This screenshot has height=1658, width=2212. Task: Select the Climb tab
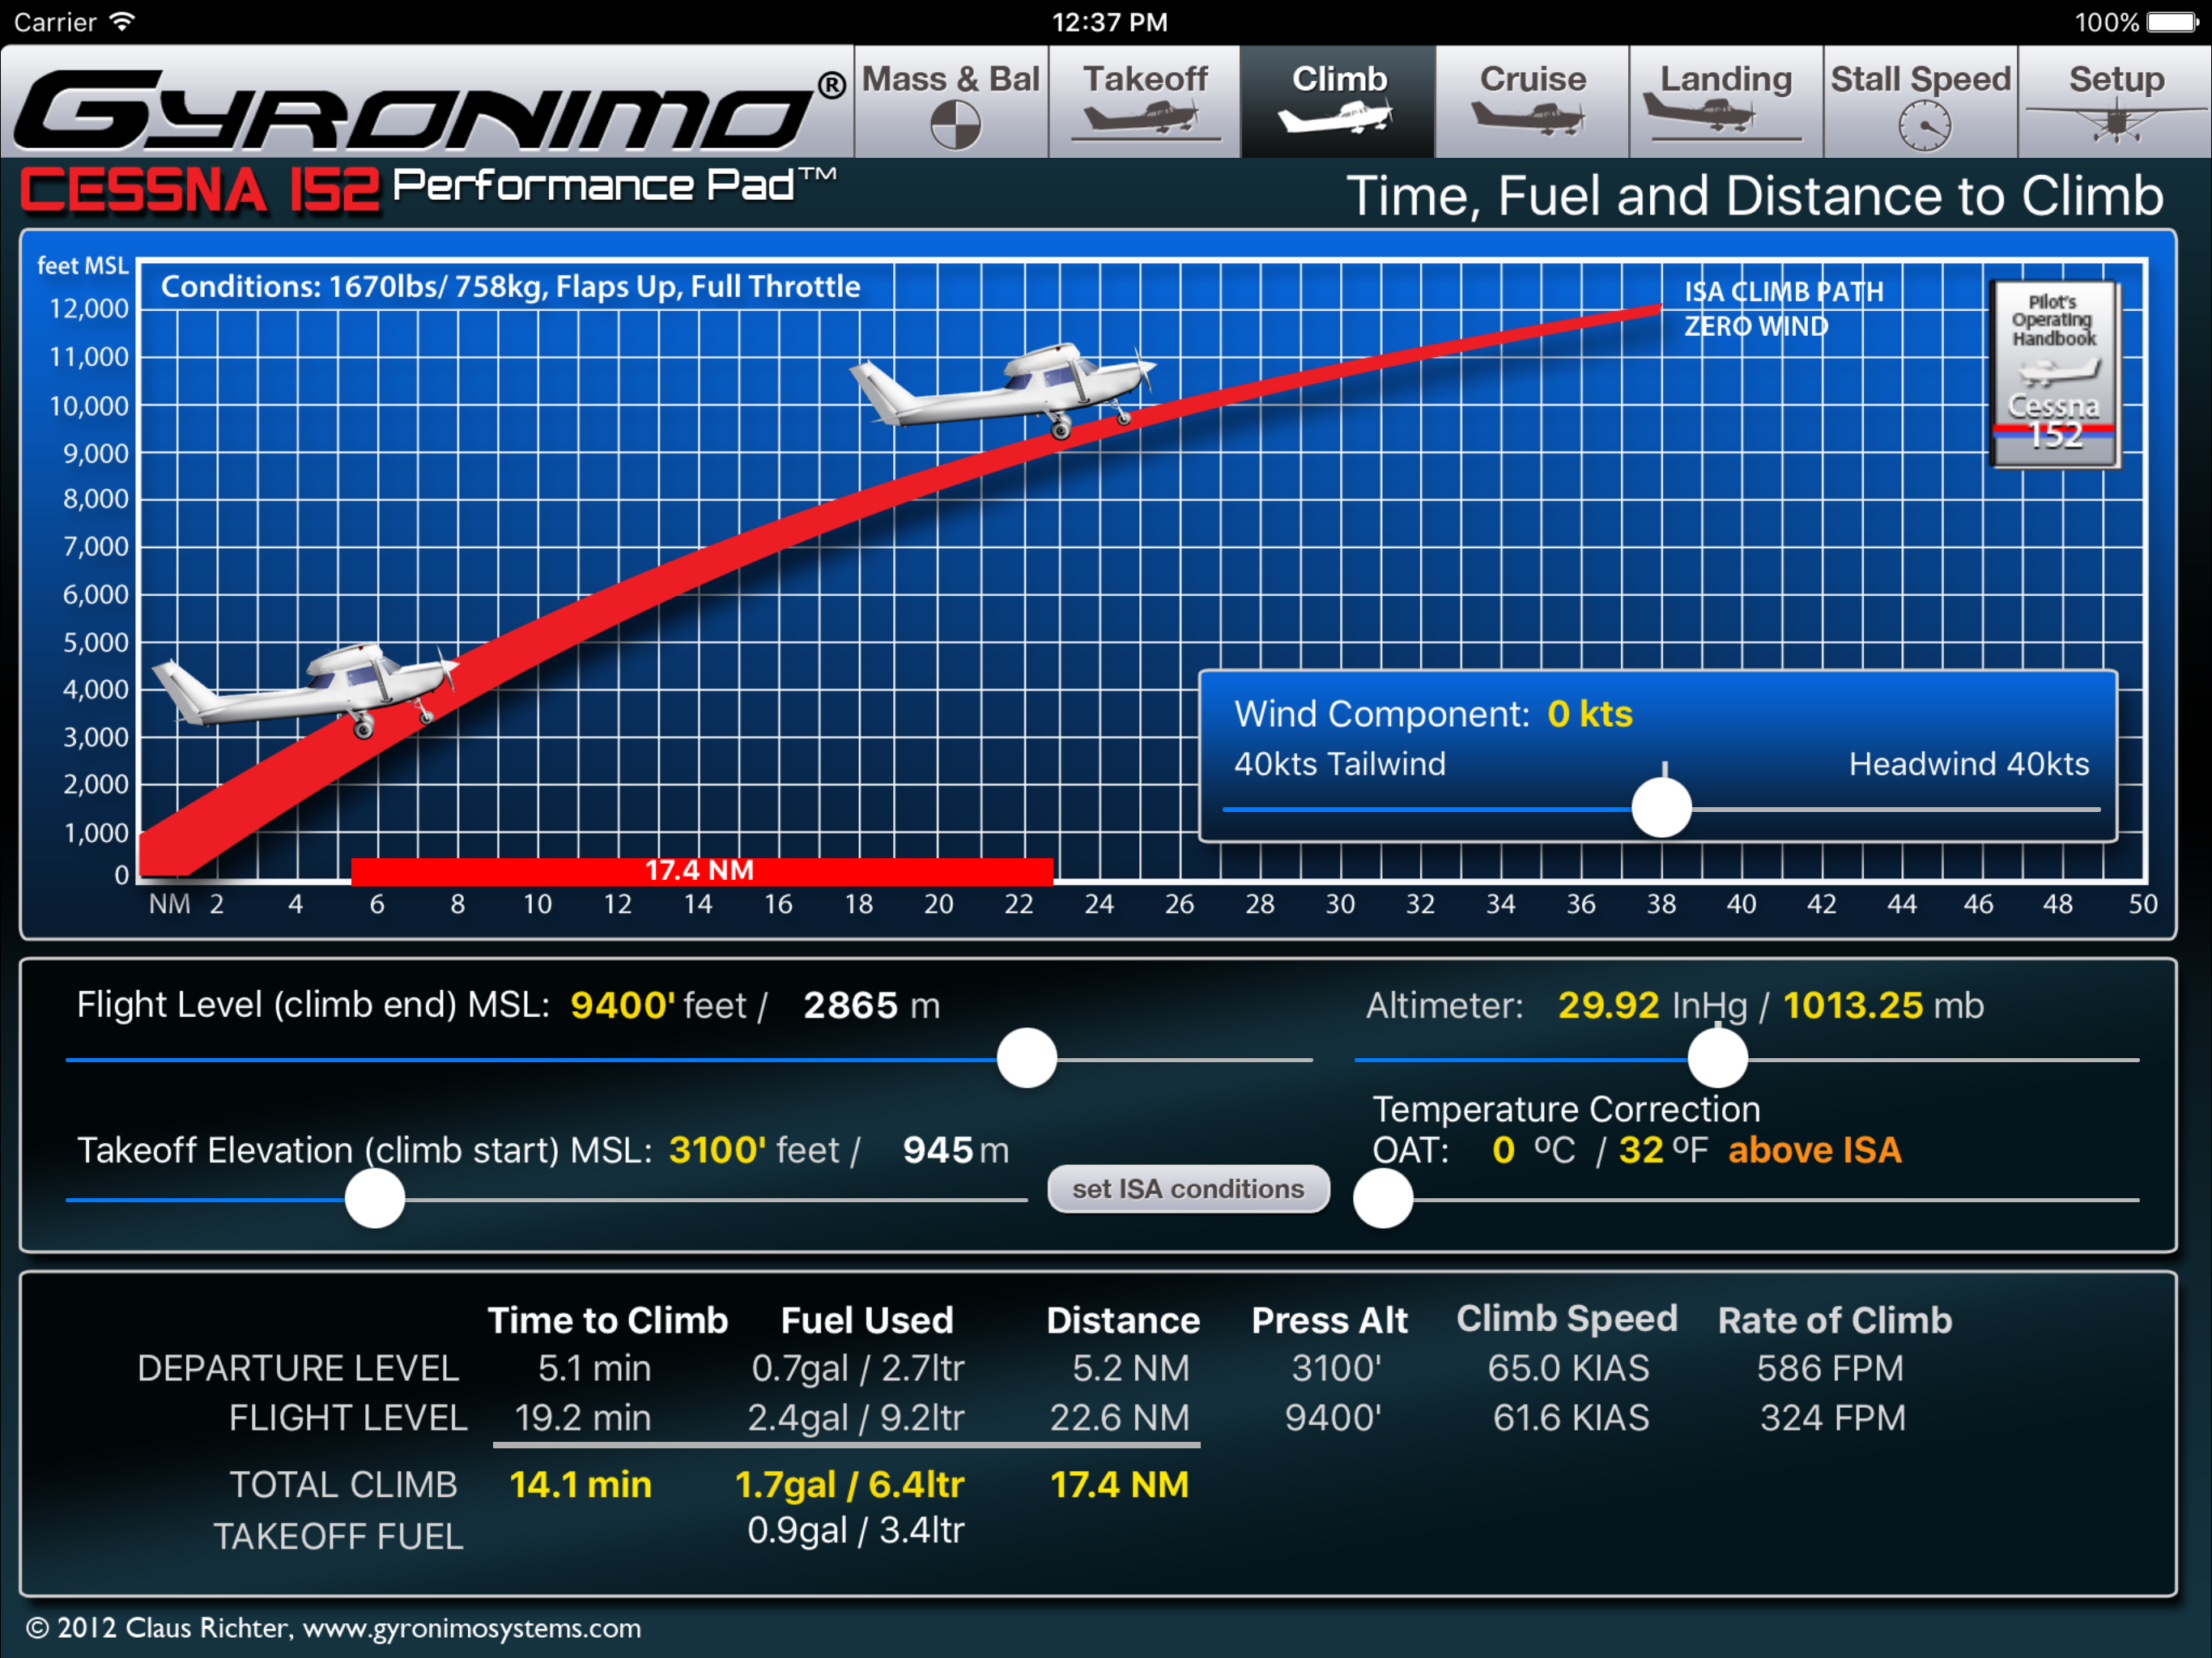1338,100
